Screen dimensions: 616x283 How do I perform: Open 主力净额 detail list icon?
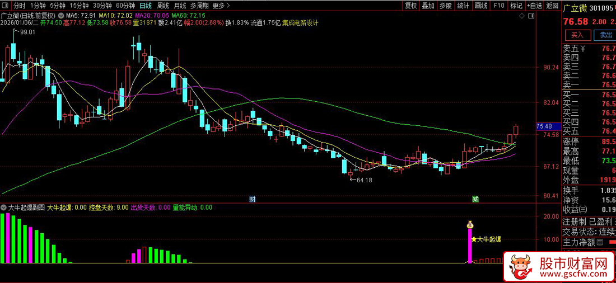click(600, 243)
